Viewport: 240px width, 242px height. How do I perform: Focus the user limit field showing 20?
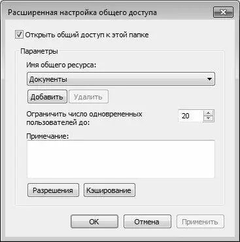click(x=190, y=116)
